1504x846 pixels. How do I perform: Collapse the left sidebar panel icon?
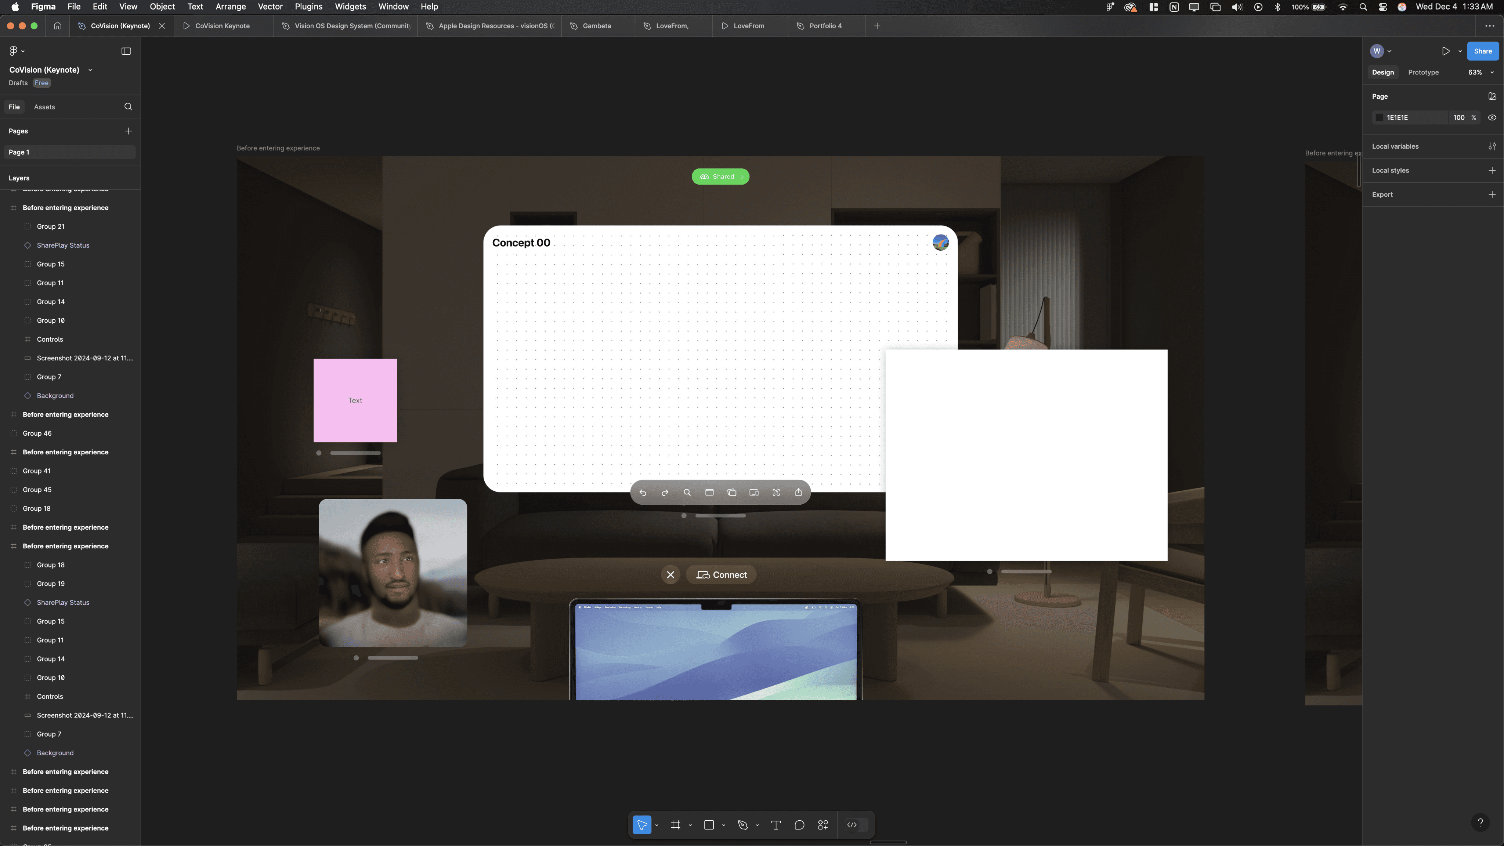coord(126,51)
